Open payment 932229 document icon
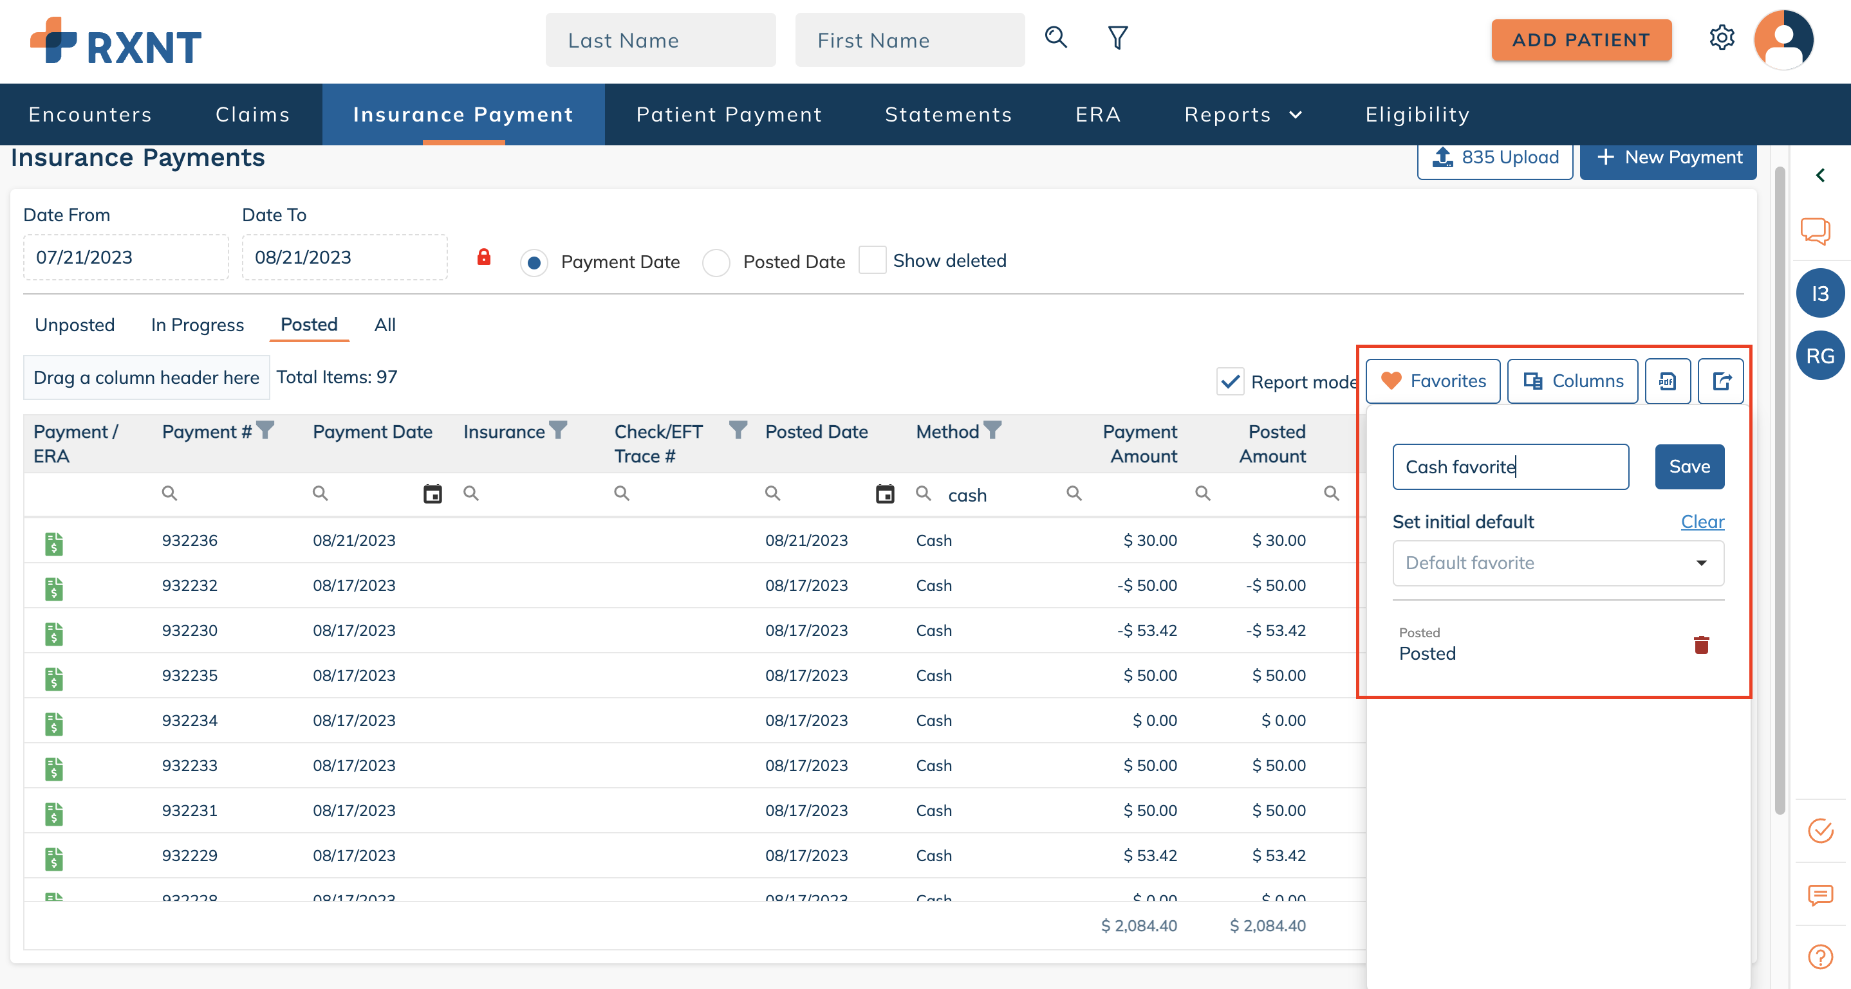1851x989 pixels. pos(54,858)
